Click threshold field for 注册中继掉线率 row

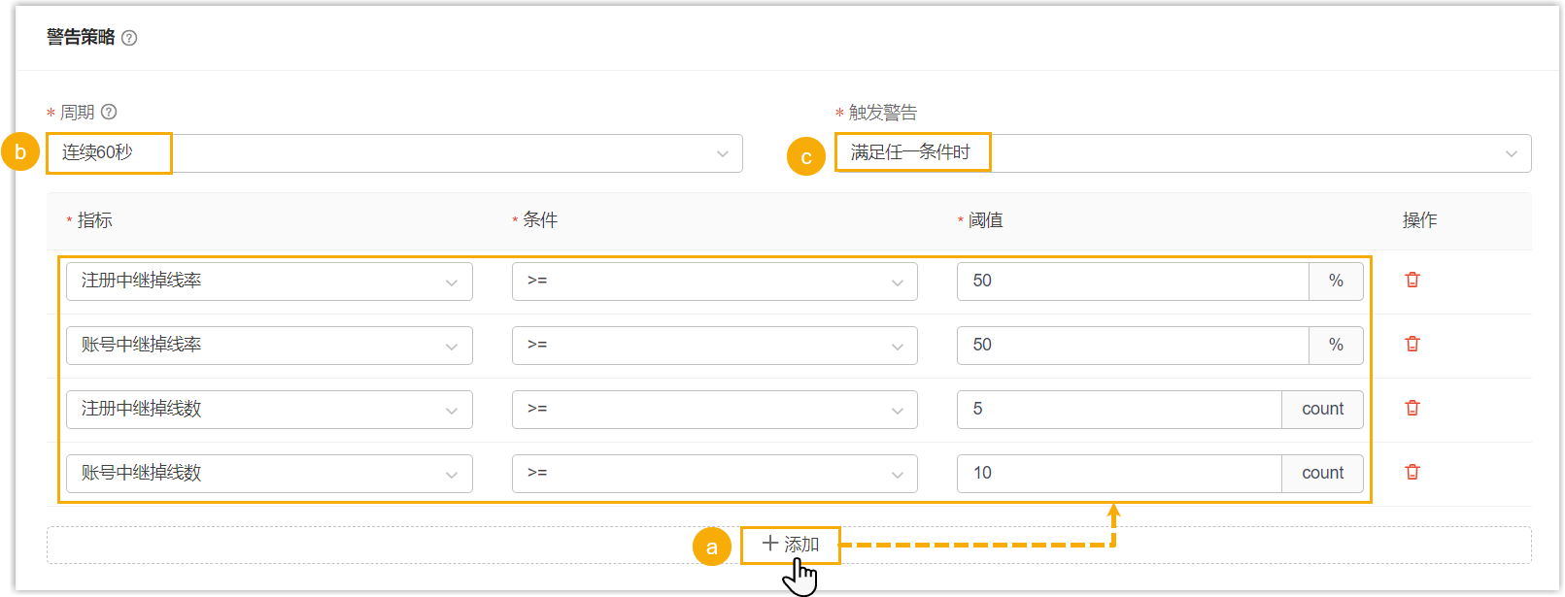click(x=1132, y=282)
